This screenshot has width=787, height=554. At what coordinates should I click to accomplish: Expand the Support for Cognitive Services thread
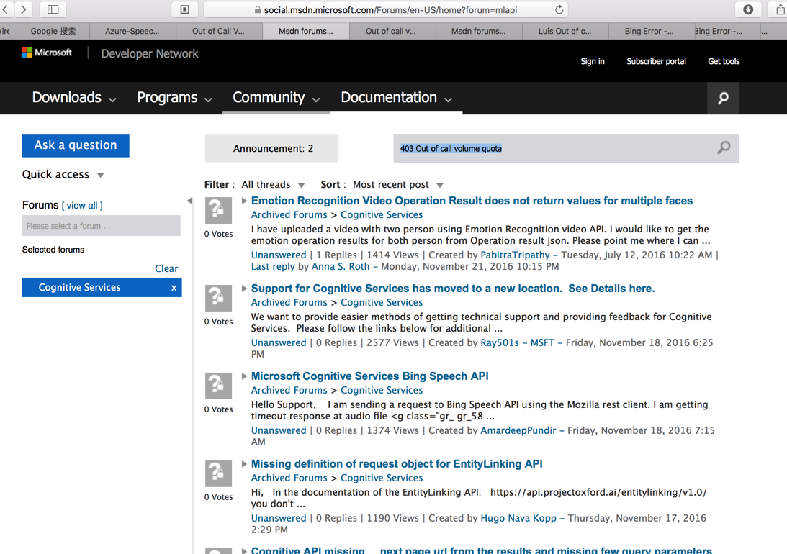(x=244, y=289)
